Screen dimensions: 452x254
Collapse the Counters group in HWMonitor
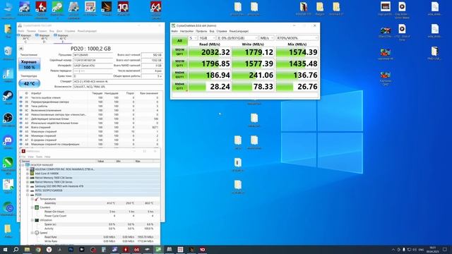tap(32, 207)
